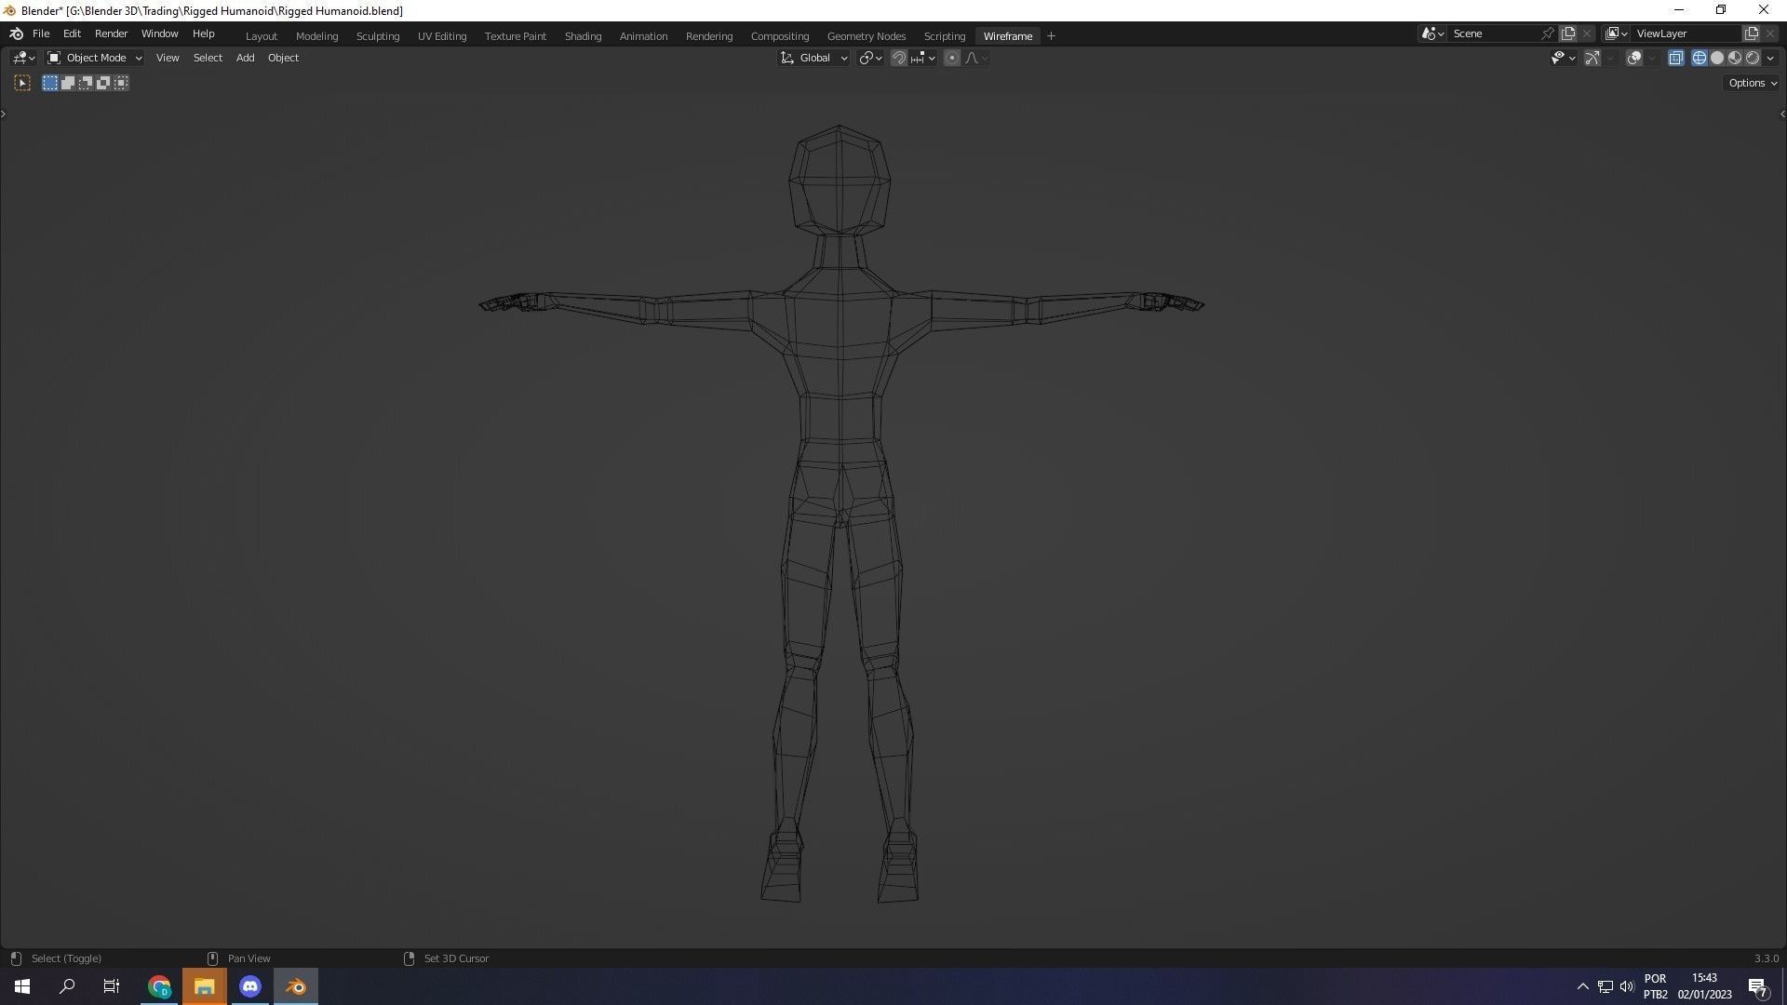Select the Wireframe workspace tab
The image size is (1787, 1005).
click(x=1008, y=36)
